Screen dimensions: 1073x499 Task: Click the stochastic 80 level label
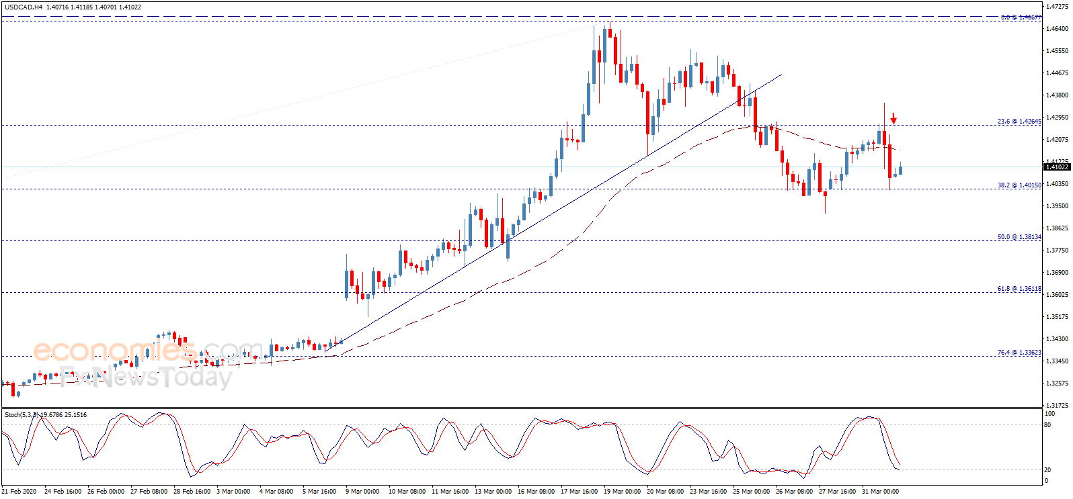1048,425
